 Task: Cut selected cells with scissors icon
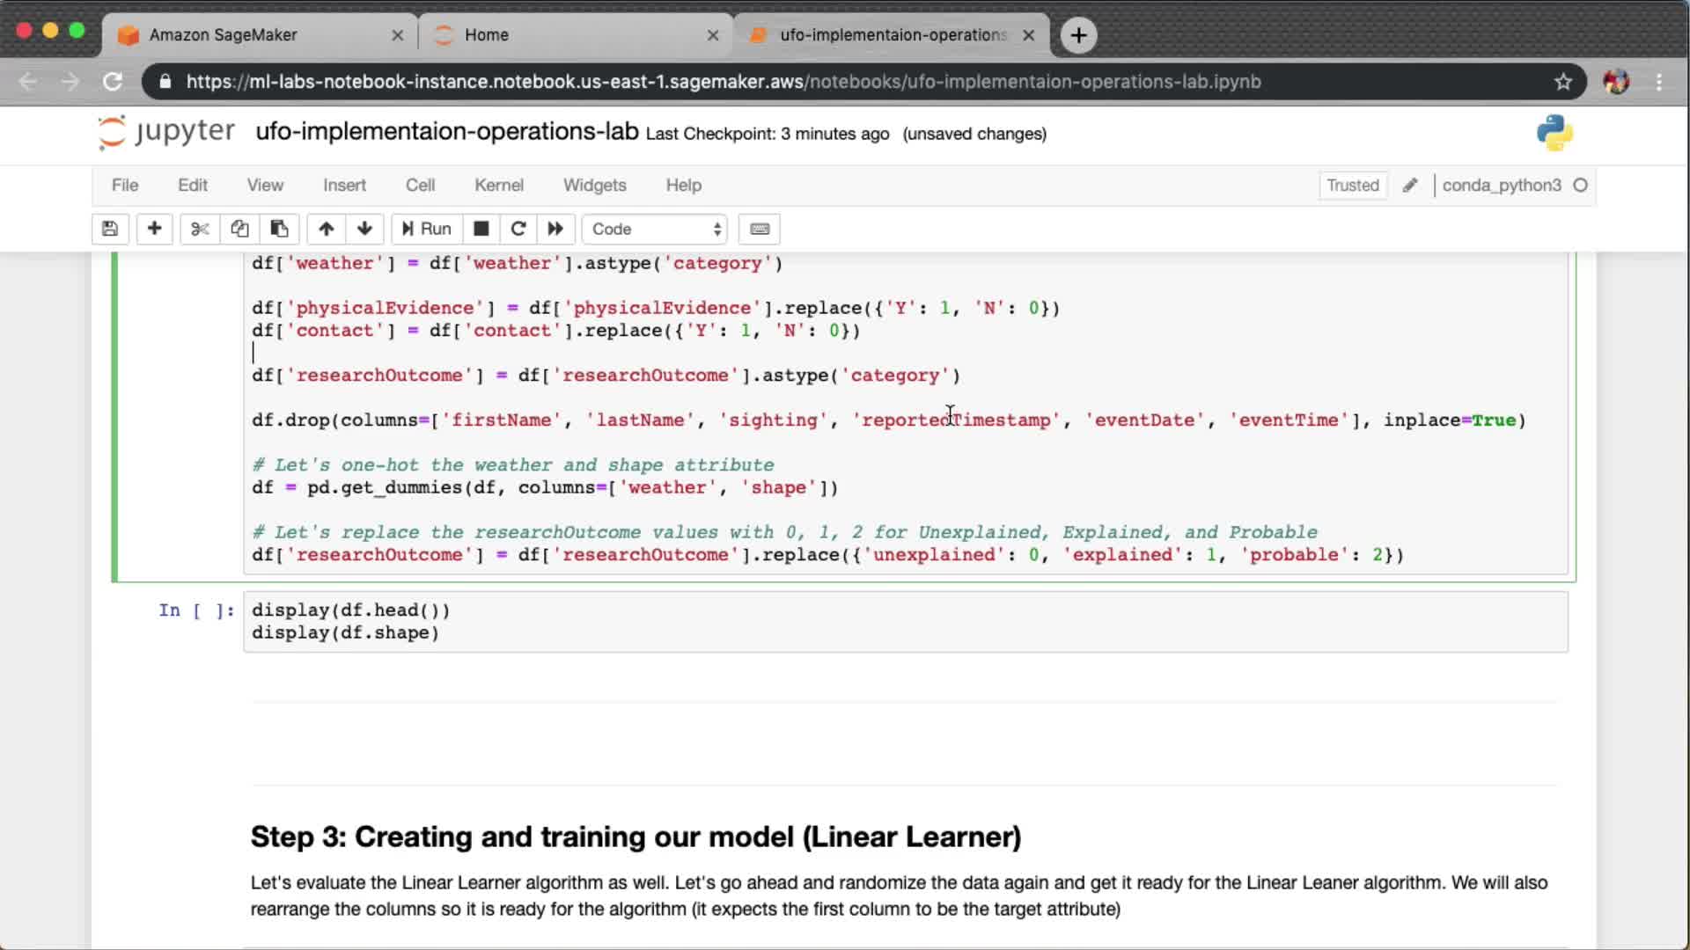pos(200,229)
